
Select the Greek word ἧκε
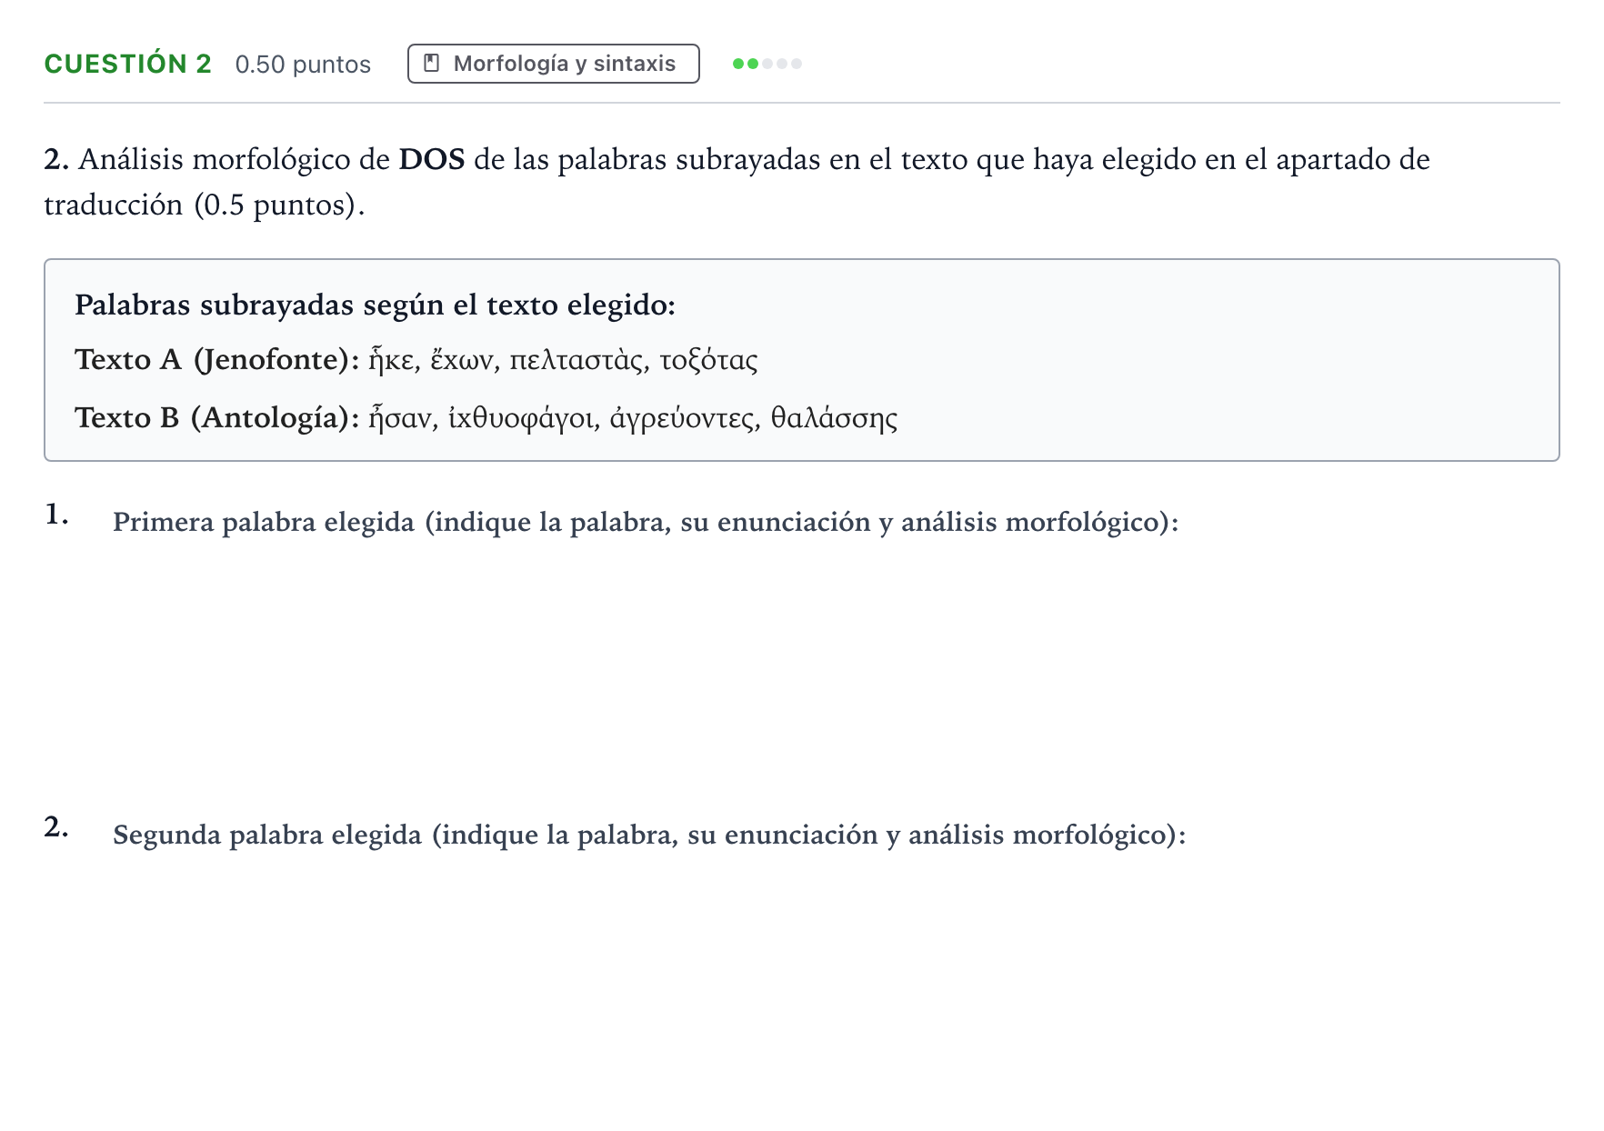coord(390,360)
